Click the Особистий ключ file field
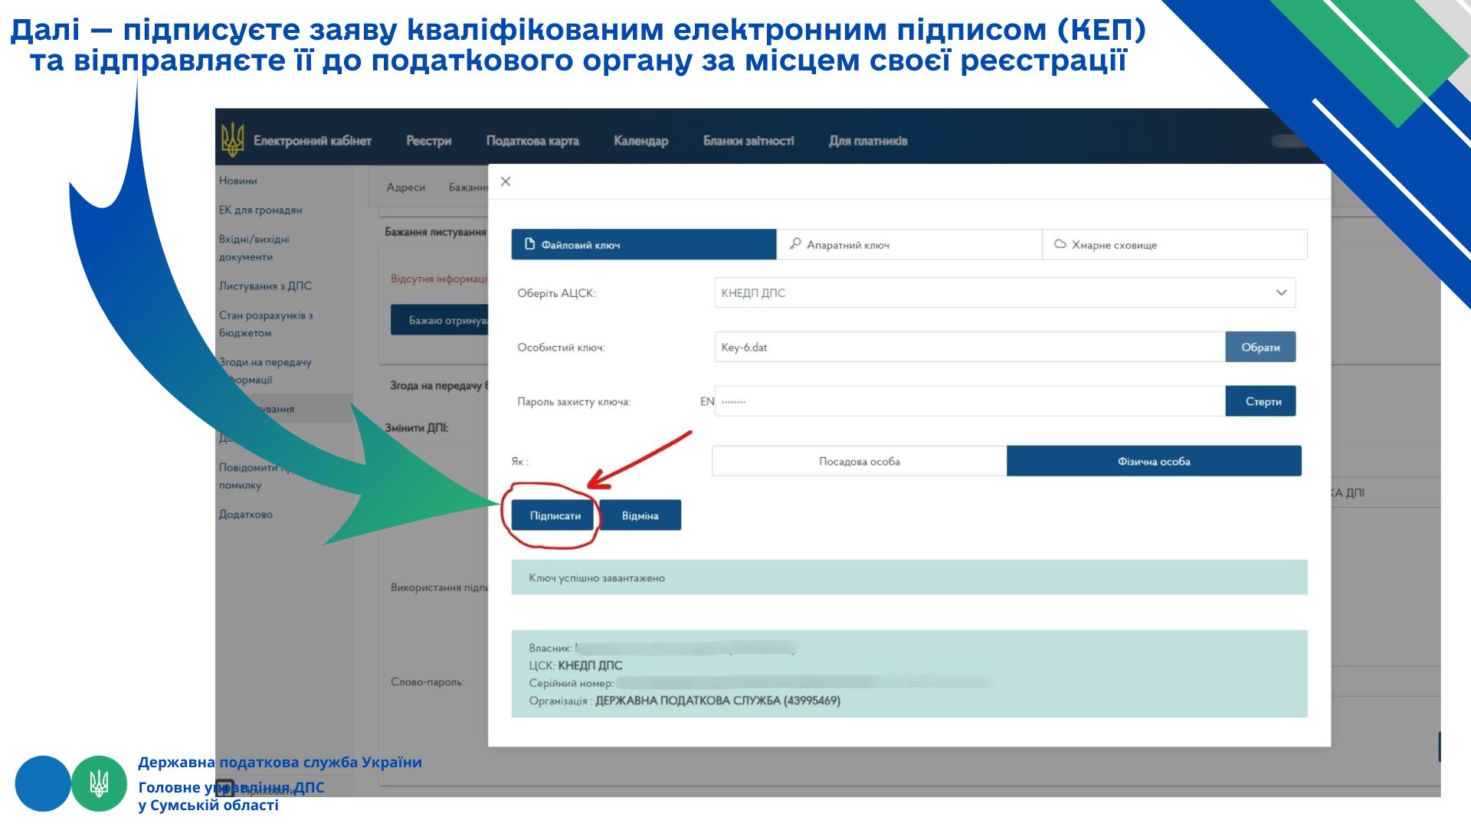The width and height of the screenshot is (1471, 827). (969, 348)
